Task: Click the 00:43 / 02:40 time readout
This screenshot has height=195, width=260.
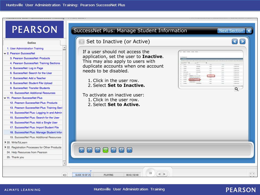Action: pyautogui.click(x=132, y=175)
